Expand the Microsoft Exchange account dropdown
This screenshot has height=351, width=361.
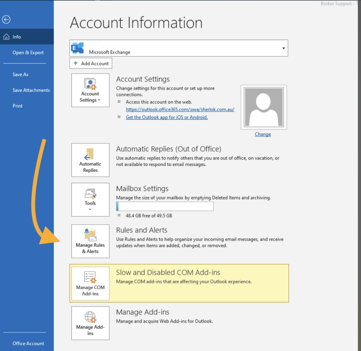pos(283,48)
